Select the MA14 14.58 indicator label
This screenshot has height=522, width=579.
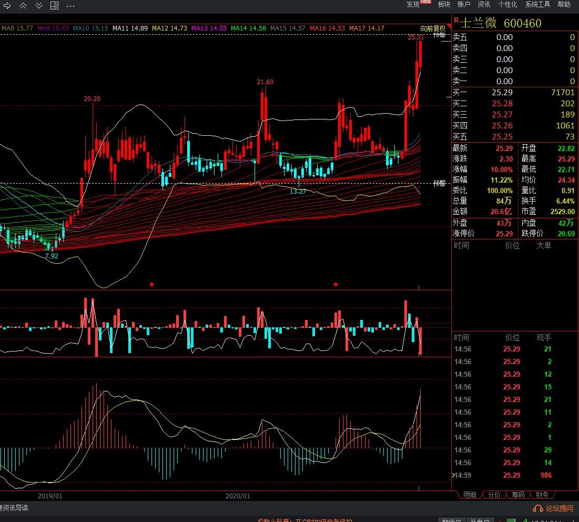tap(248, 28)
